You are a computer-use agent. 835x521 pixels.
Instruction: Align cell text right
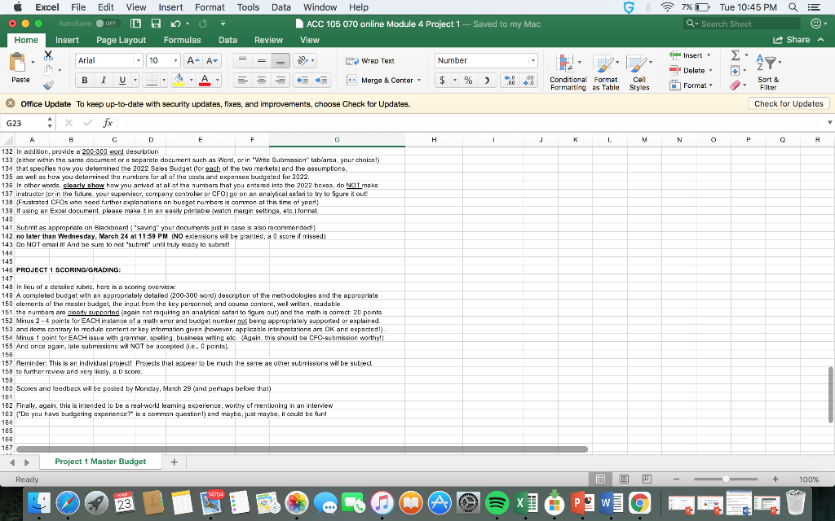[281, 81]
